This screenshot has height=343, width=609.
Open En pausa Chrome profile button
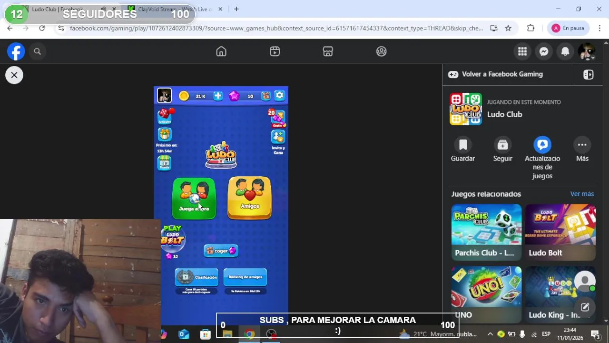coord(568,28)
